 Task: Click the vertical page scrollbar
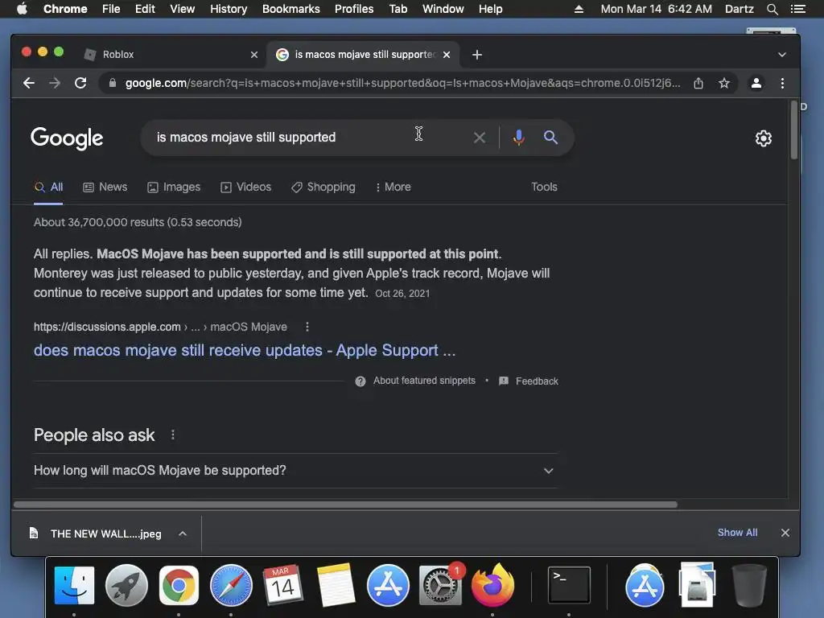(793, 130)
